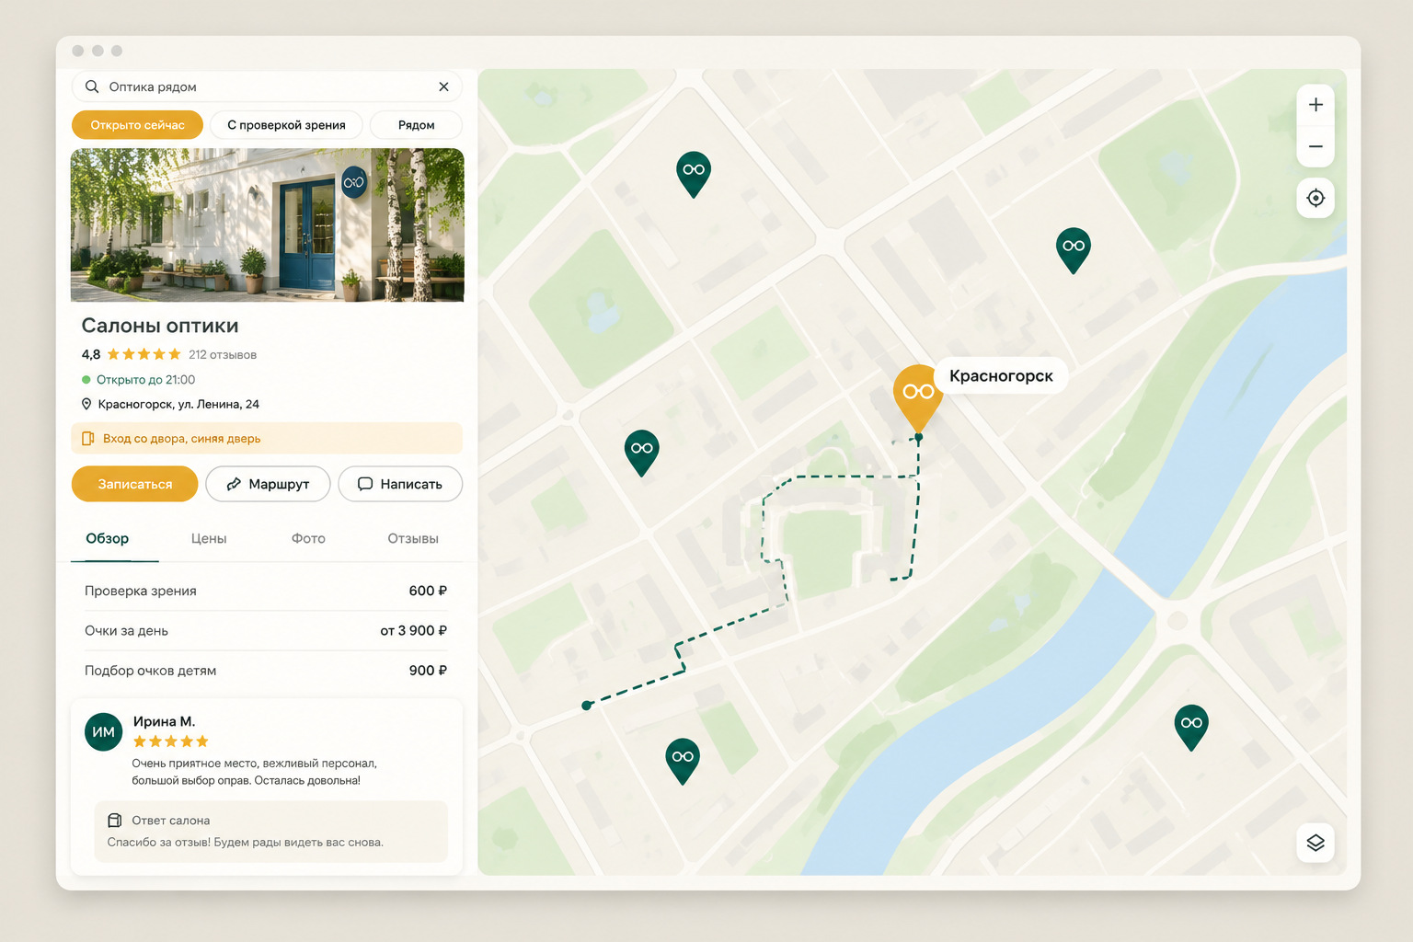Select the green pin left of the route

[x=641, y=453]
